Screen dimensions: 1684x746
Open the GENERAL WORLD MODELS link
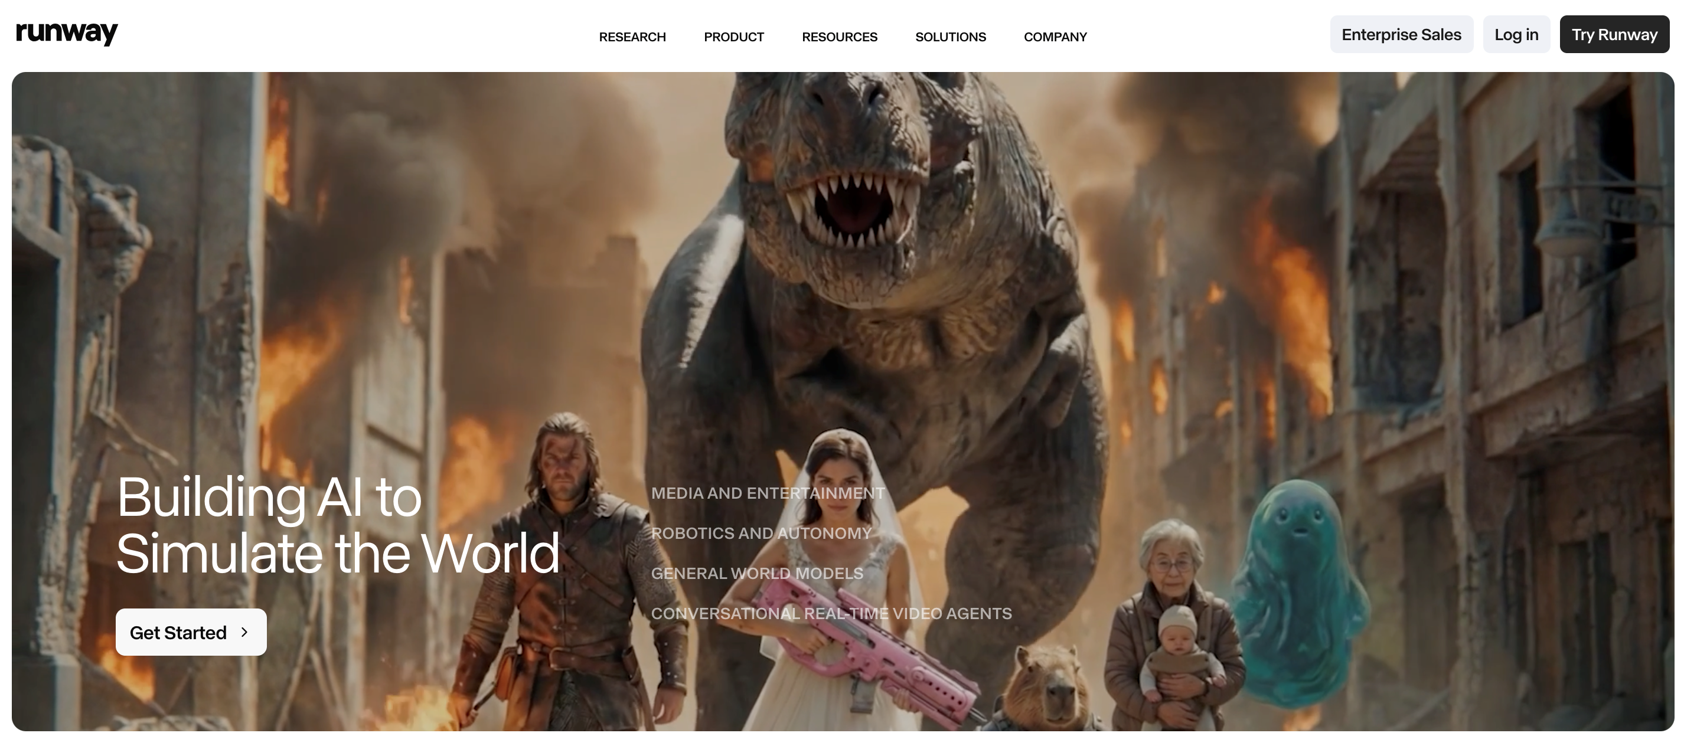coord(756,573)
